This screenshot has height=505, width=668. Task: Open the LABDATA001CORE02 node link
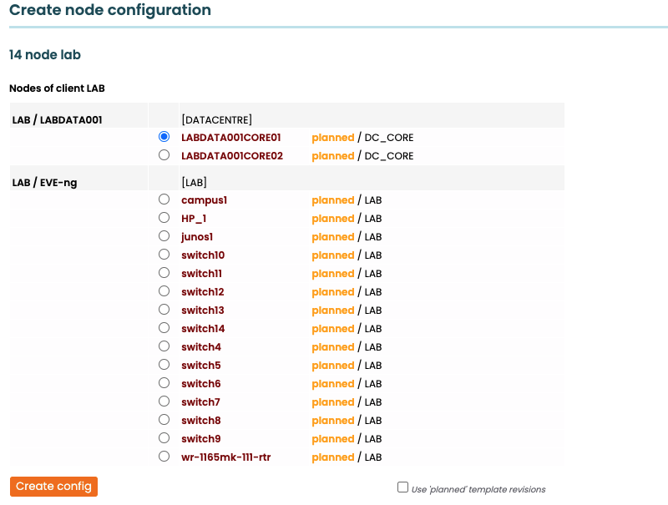232,156
